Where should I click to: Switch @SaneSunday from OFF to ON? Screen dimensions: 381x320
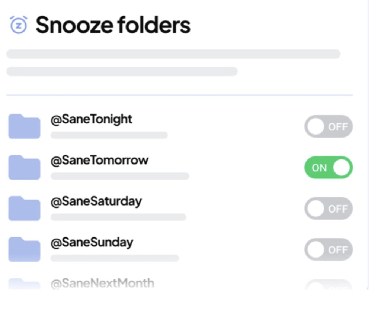(x=329, y=249)
